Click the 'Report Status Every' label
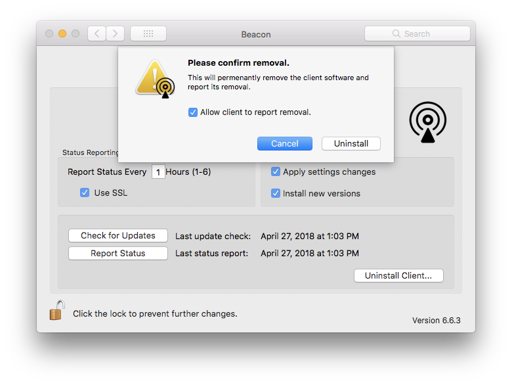Viewport: 512px width, 385px height. [107, 172]
